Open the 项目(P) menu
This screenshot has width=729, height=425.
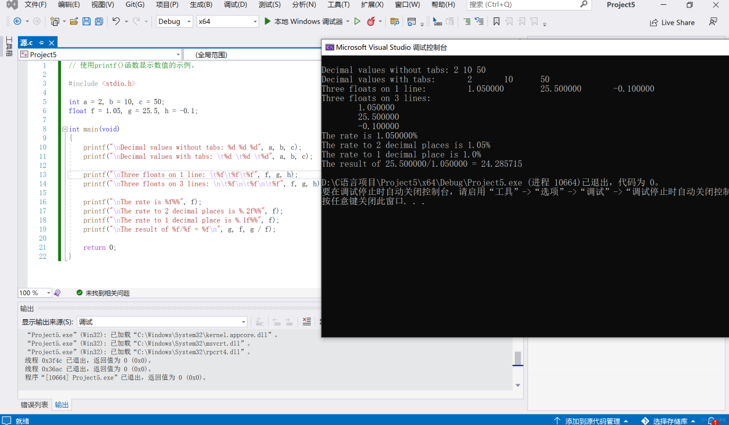pos(167,5)
